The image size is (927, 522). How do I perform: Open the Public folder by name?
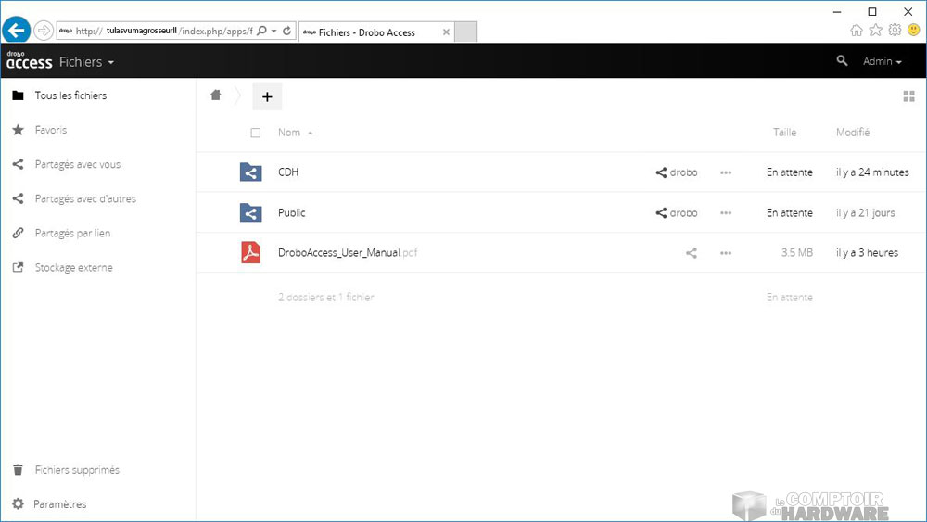click(x=291, y=213)
